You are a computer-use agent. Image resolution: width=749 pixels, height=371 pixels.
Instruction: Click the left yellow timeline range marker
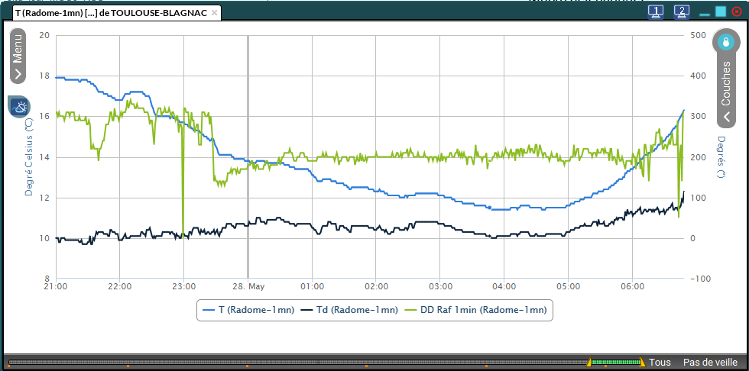[x=589, y=362]
